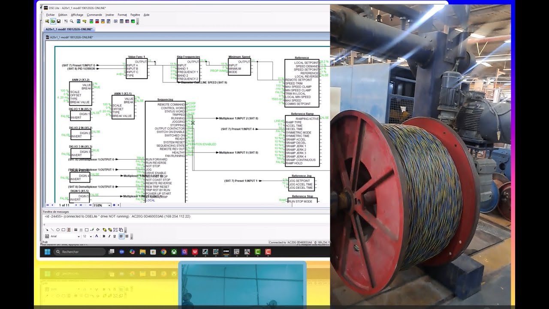
Task: Open the Fichier menu
Action: [x=51, y=15]
